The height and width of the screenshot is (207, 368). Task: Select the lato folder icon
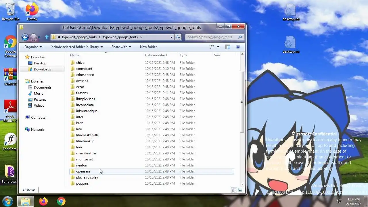click(72, 129)
